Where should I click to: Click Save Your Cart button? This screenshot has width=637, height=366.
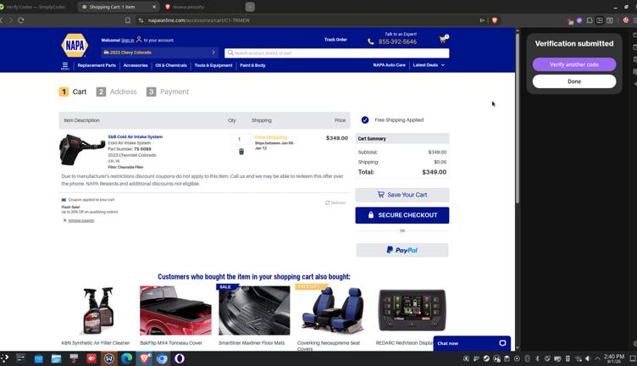click(402, 195)
